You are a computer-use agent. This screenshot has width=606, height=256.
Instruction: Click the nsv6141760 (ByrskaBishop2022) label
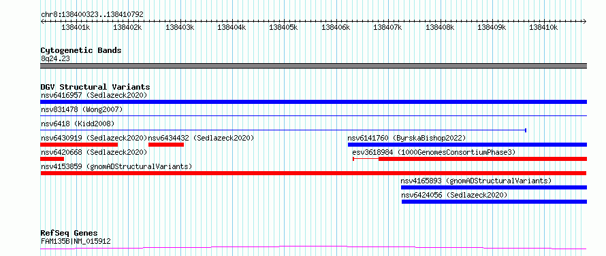coord(406,138)
